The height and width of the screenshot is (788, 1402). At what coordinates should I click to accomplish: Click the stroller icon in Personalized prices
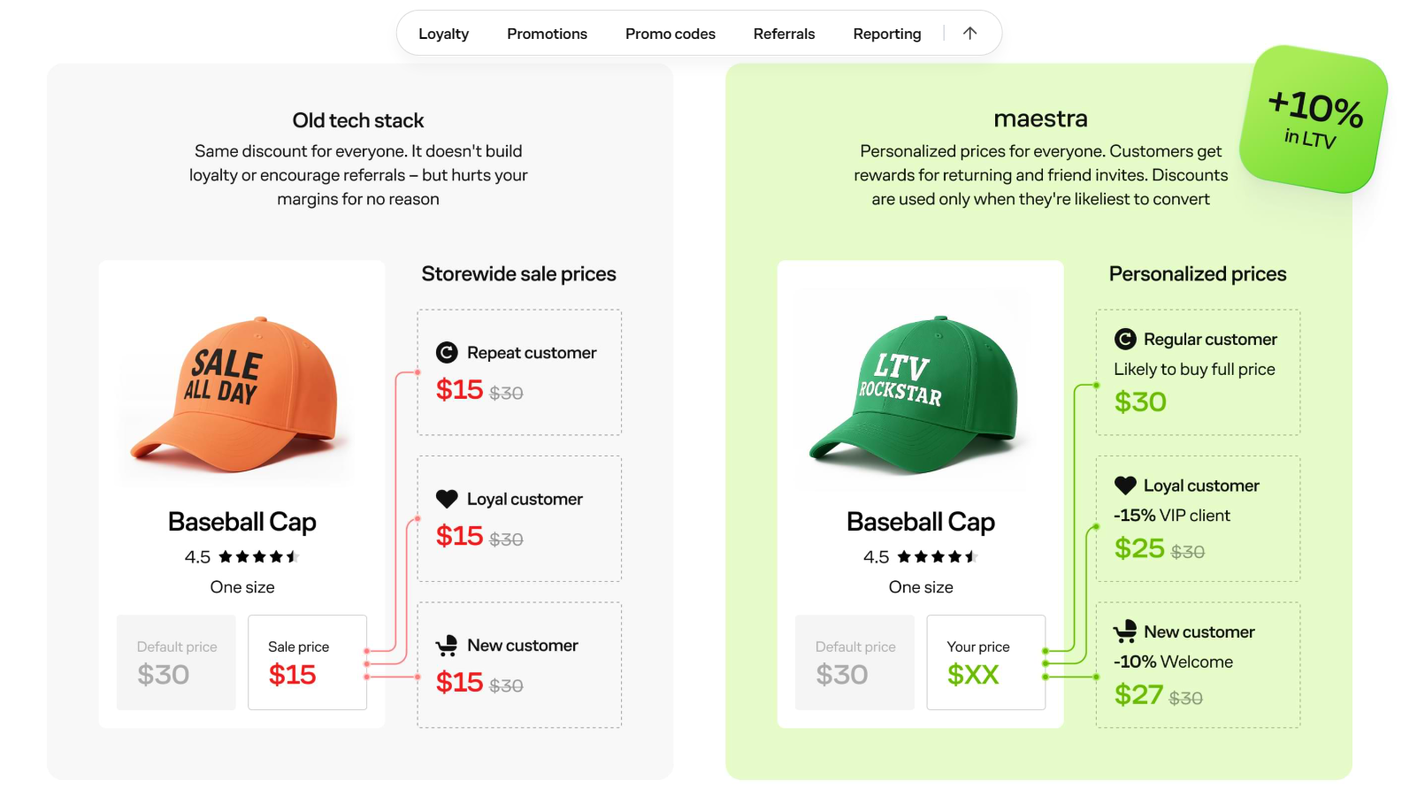1124,631
